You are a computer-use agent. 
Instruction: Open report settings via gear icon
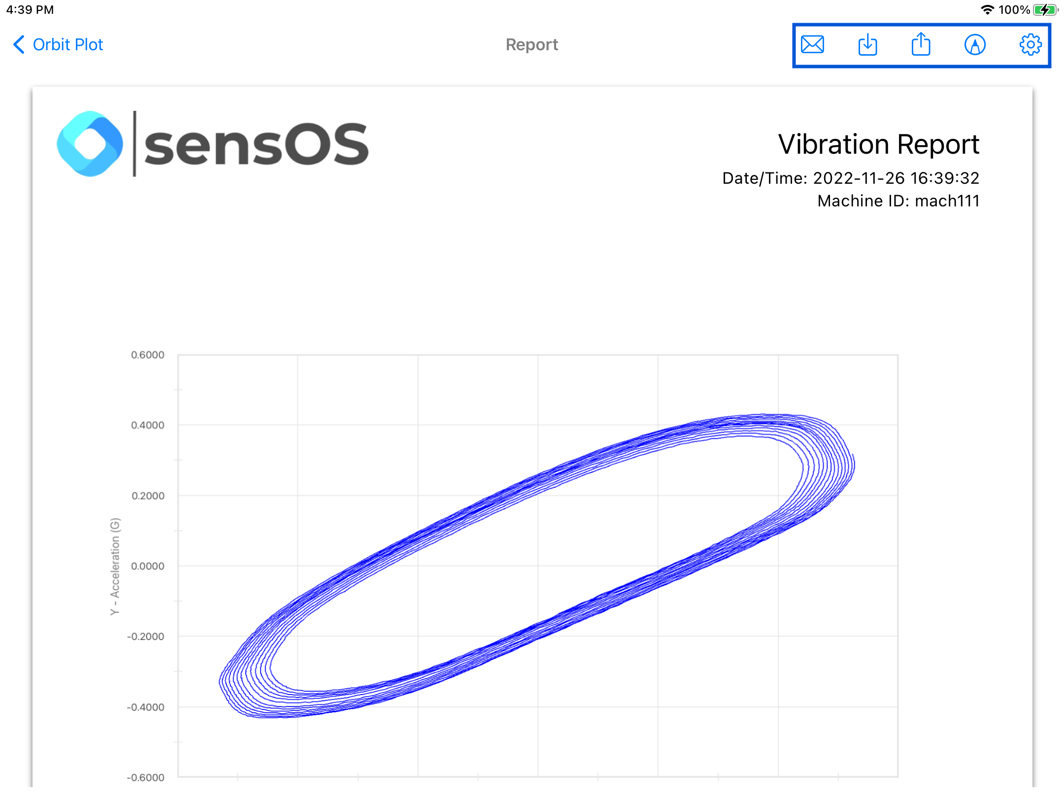(1030, 45)
